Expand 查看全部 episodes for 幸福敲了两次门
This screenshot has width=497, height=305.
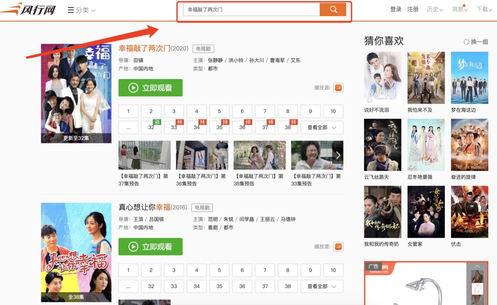(x=322, y=128)
